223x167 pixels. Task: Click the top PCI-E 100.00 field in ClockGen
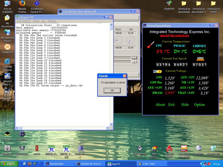click(x=118, y=33)
